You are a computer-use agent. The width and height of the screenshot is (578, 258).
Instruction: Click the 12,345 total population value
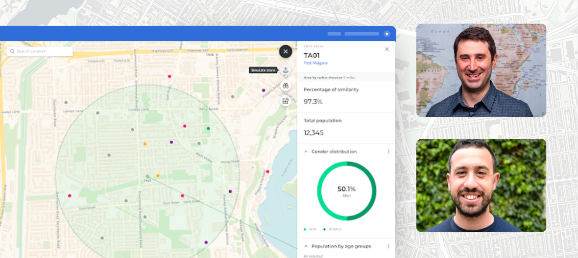click(x=313, y=133)
